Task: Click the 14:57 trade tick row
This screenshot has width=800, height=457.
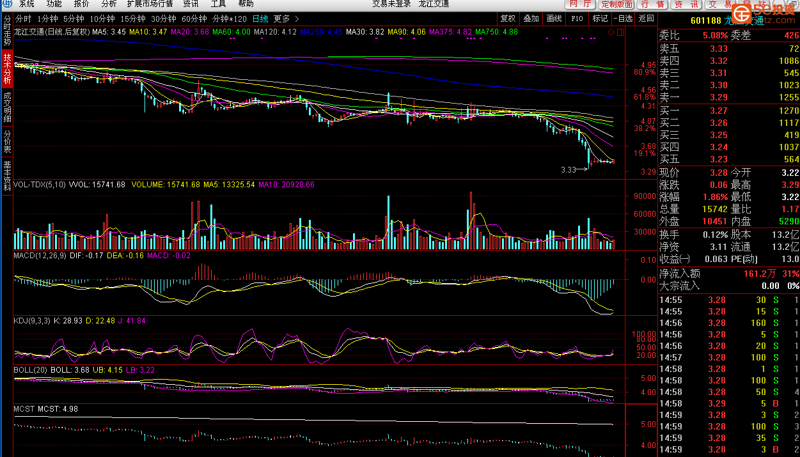Action: (x=729, y=357)
